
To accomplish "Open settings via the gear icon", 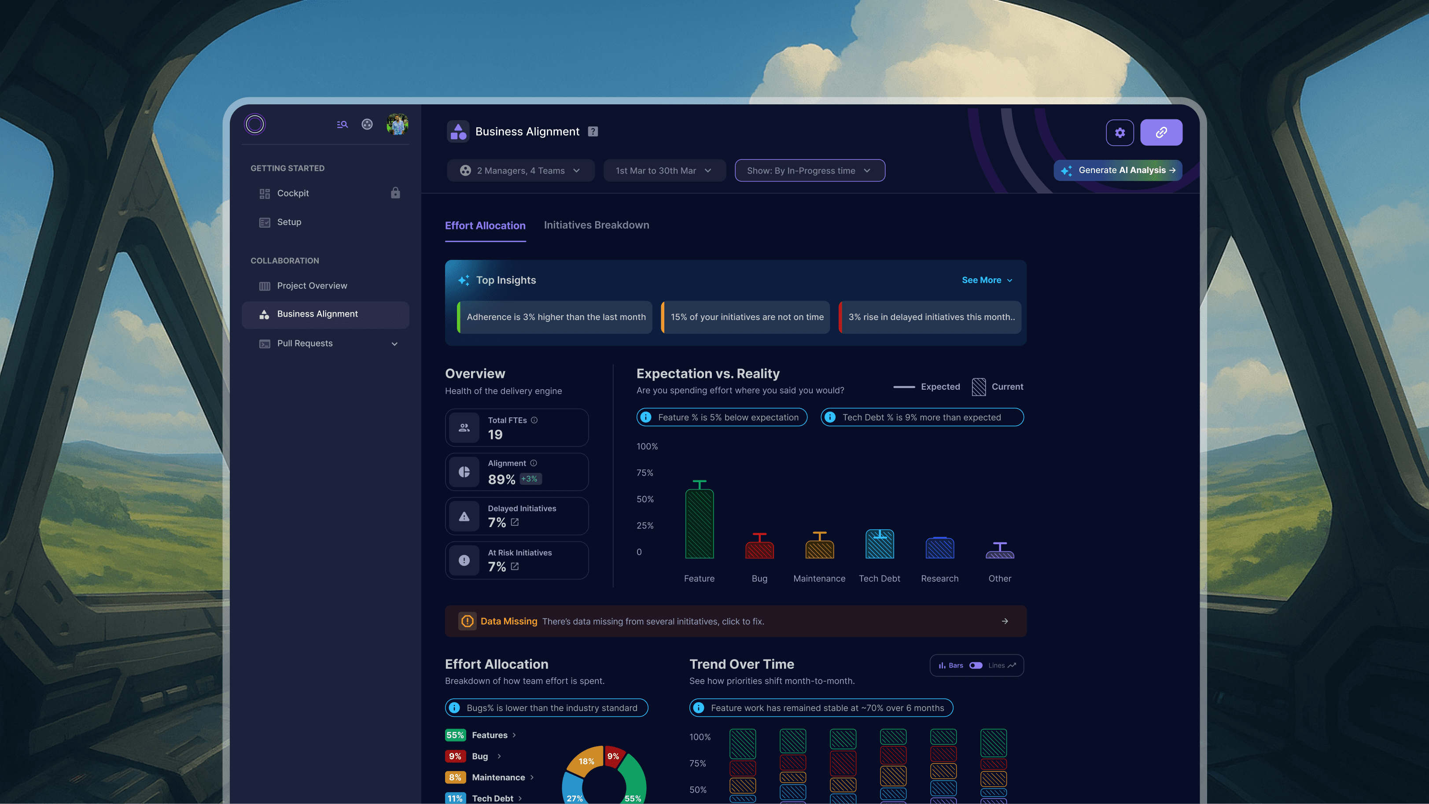I will click(x=1120, y=133).
